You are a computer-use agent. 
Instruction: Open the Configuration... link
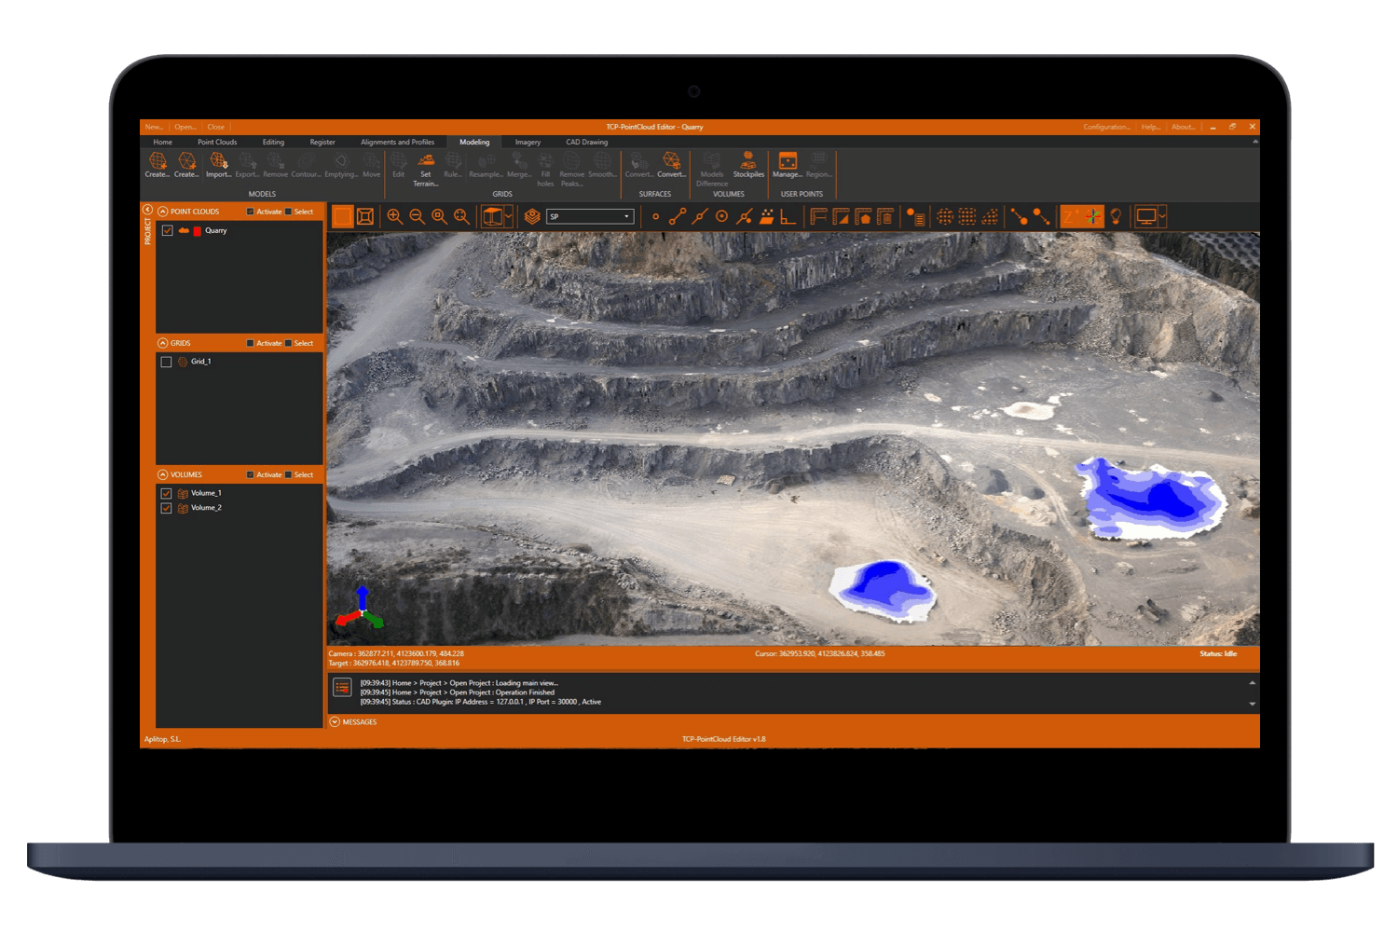(1107, 127)
